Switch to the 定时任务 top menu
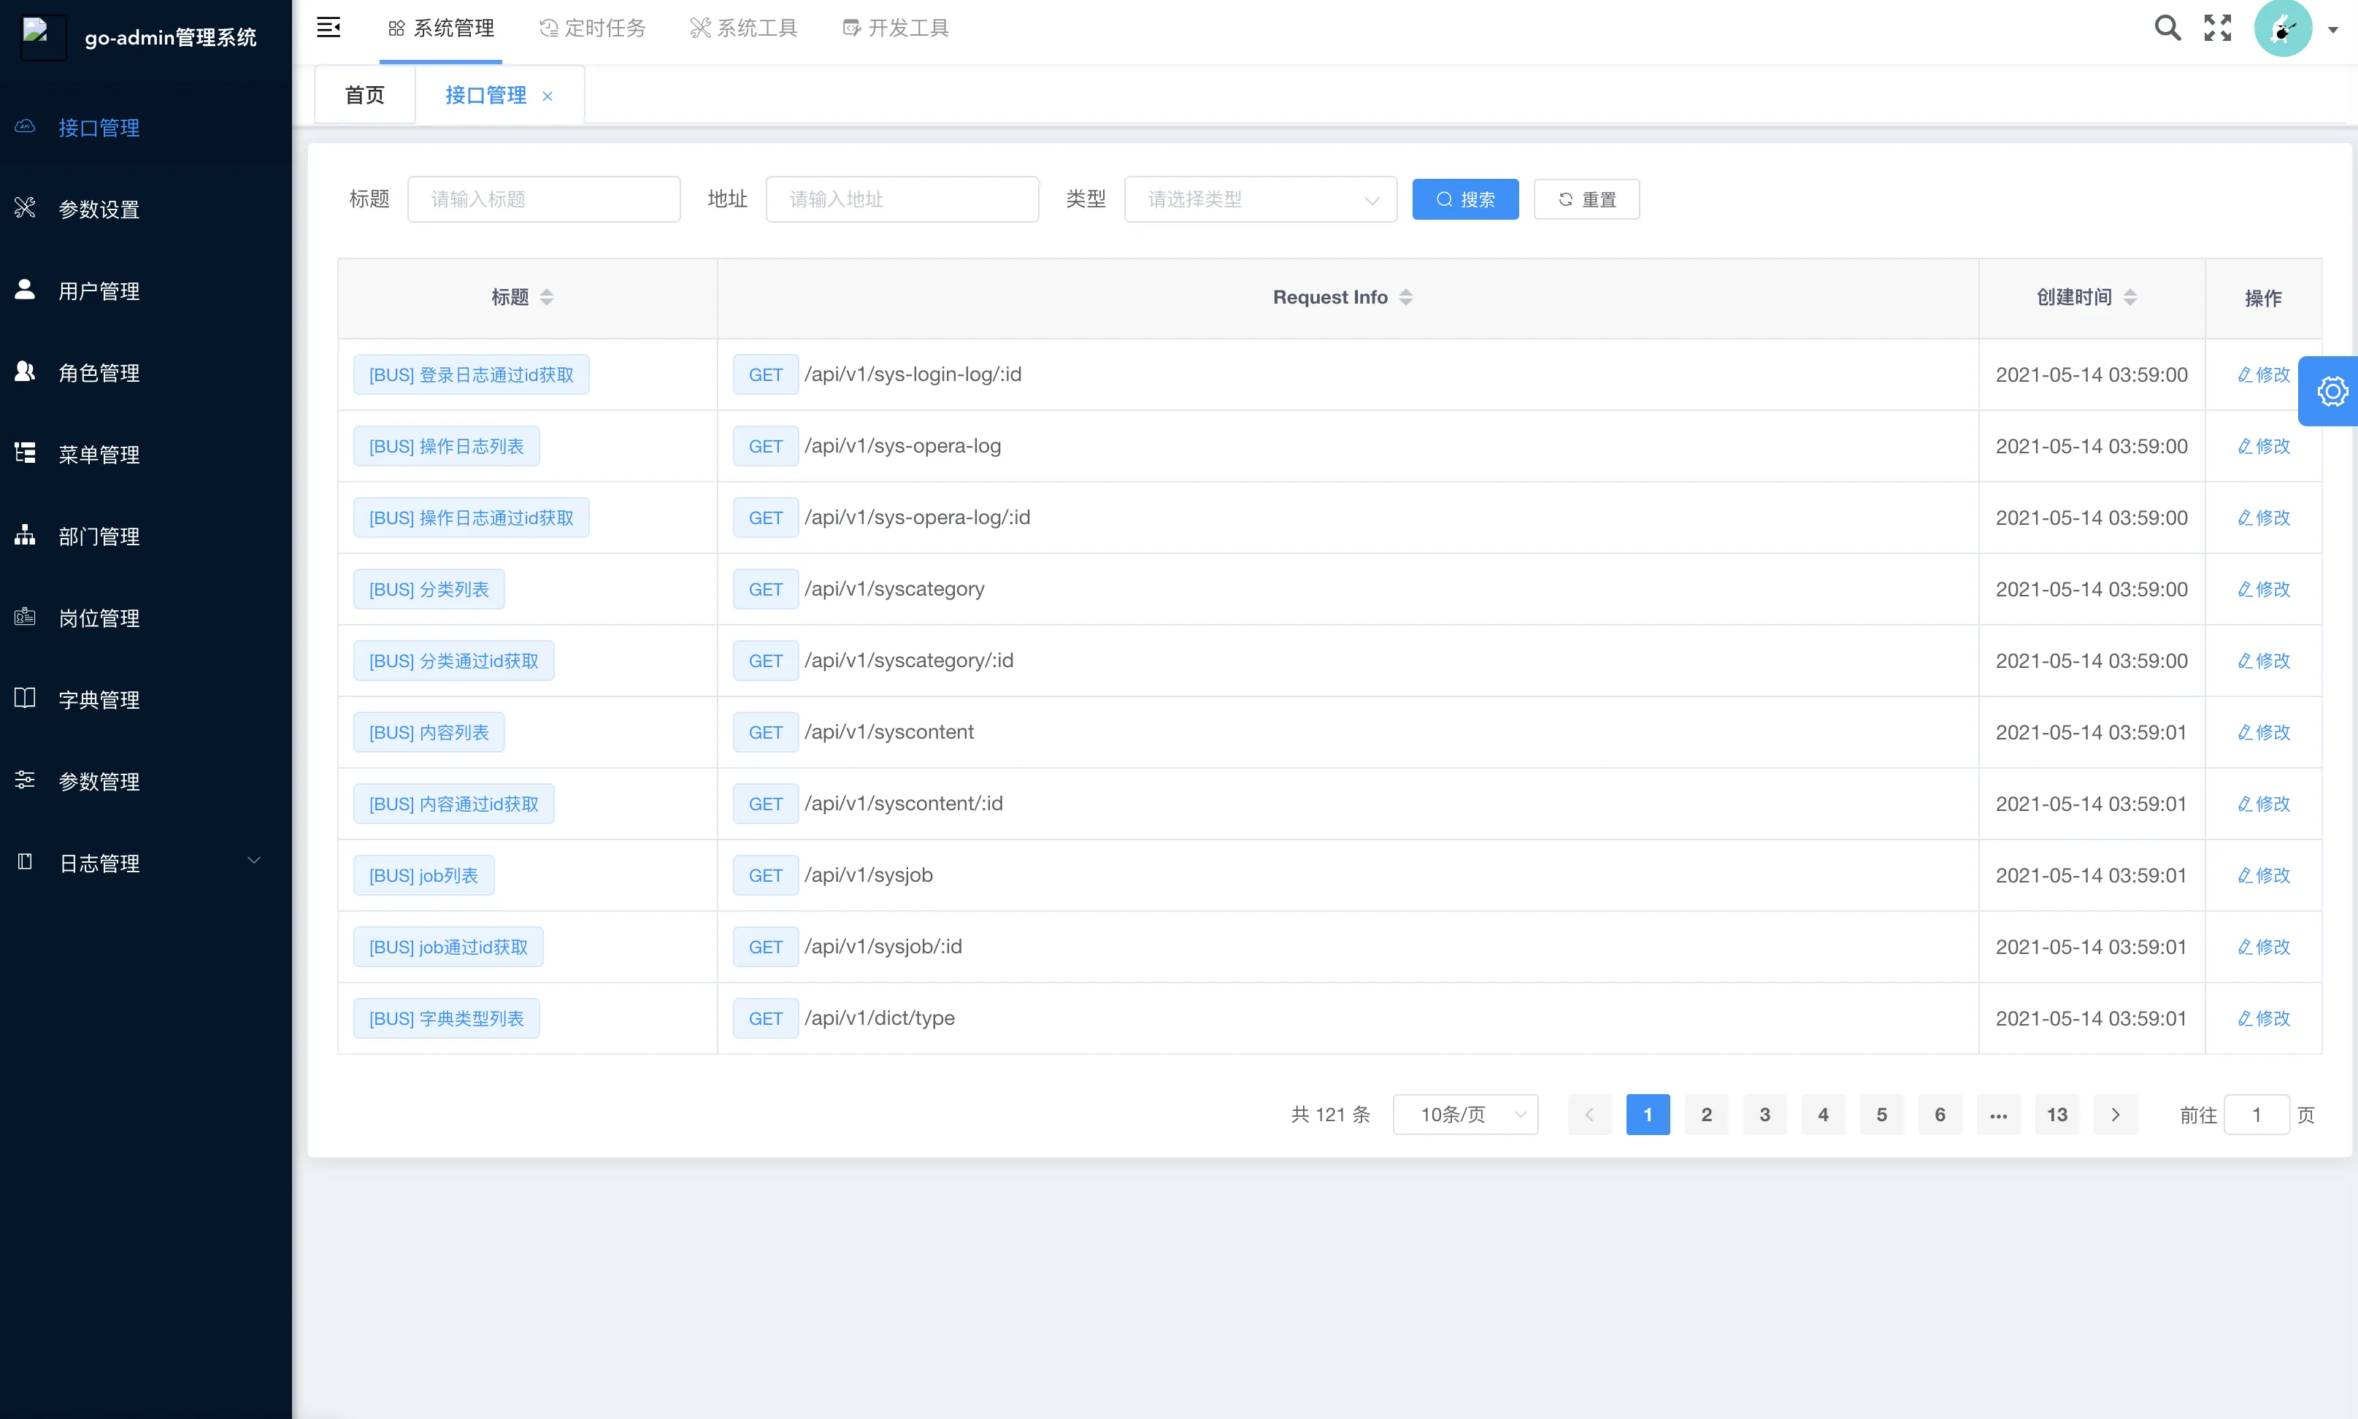Image resolution: width=2358 pixels, height=1419 pixels. [593, 28]
